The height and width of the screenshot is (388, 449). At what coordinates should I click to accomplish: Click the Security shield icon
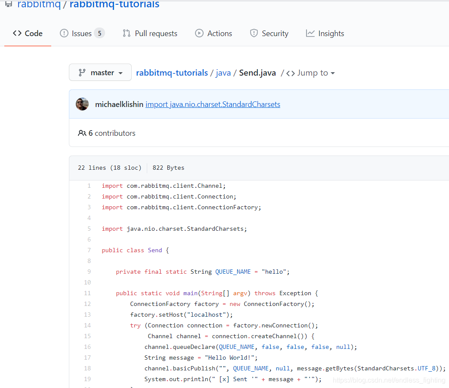coord(254,33)
